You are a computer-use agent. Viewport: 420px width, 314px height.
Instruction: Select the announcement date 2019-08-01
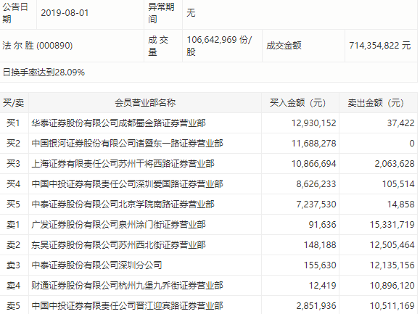point(65,13)
